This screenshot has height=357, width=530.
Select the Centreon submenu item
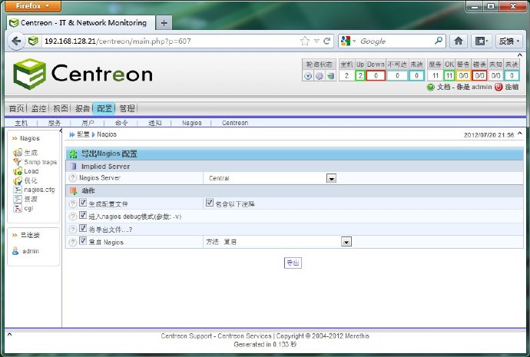(x=235, y=123)
